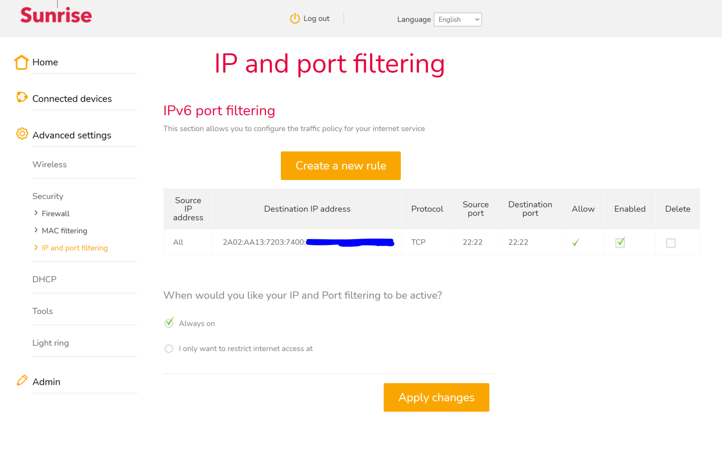Click Apply changes button
The height and width of the screenshot is (466, 722).
(436, 398)
